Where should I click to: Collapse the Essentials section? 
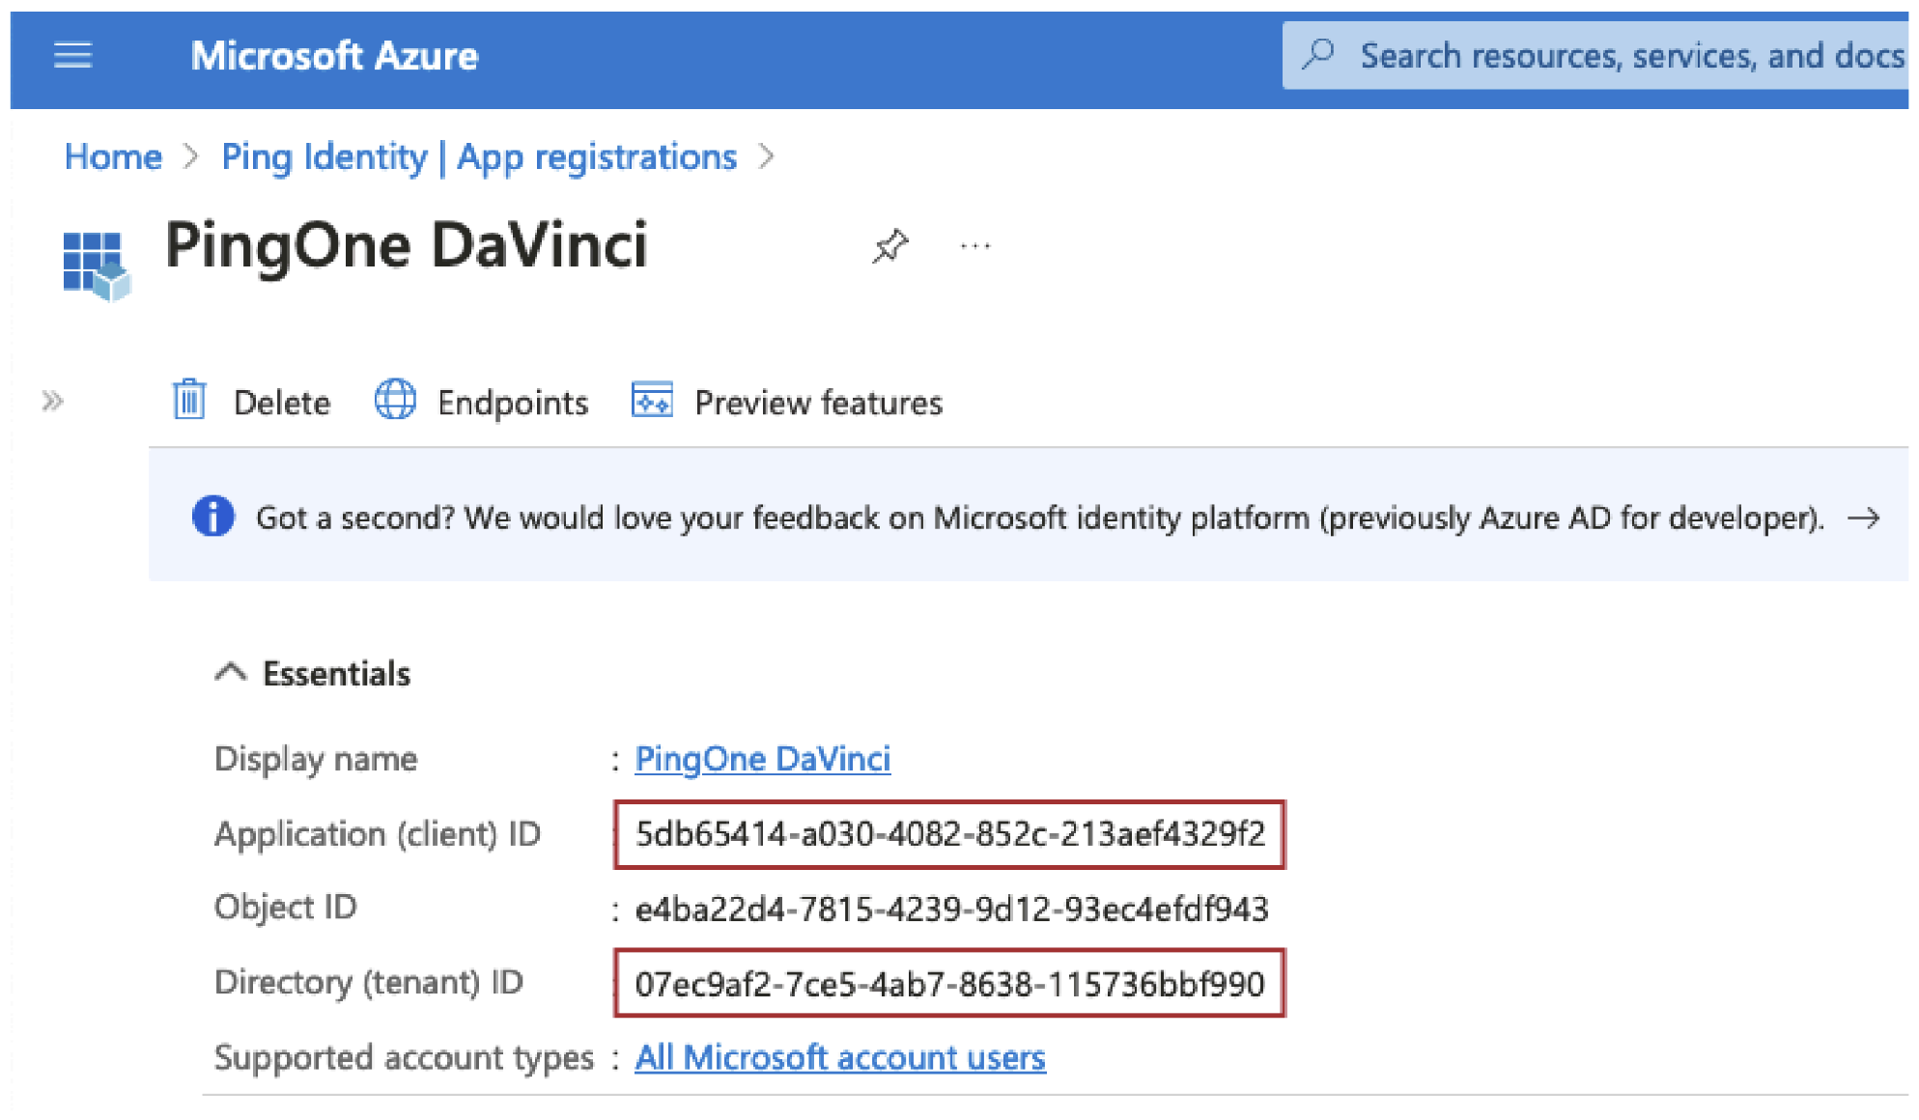point(231,672)
